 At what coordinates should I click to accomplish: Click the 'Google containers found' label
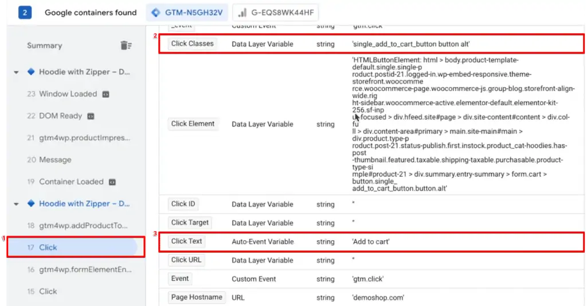coord(91,13)
